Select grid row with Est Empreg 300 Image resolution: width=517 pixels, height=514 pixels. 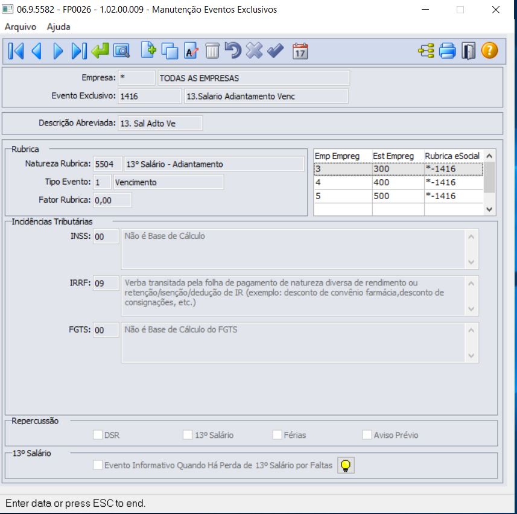pyautogui.click(x=398, y=169)
